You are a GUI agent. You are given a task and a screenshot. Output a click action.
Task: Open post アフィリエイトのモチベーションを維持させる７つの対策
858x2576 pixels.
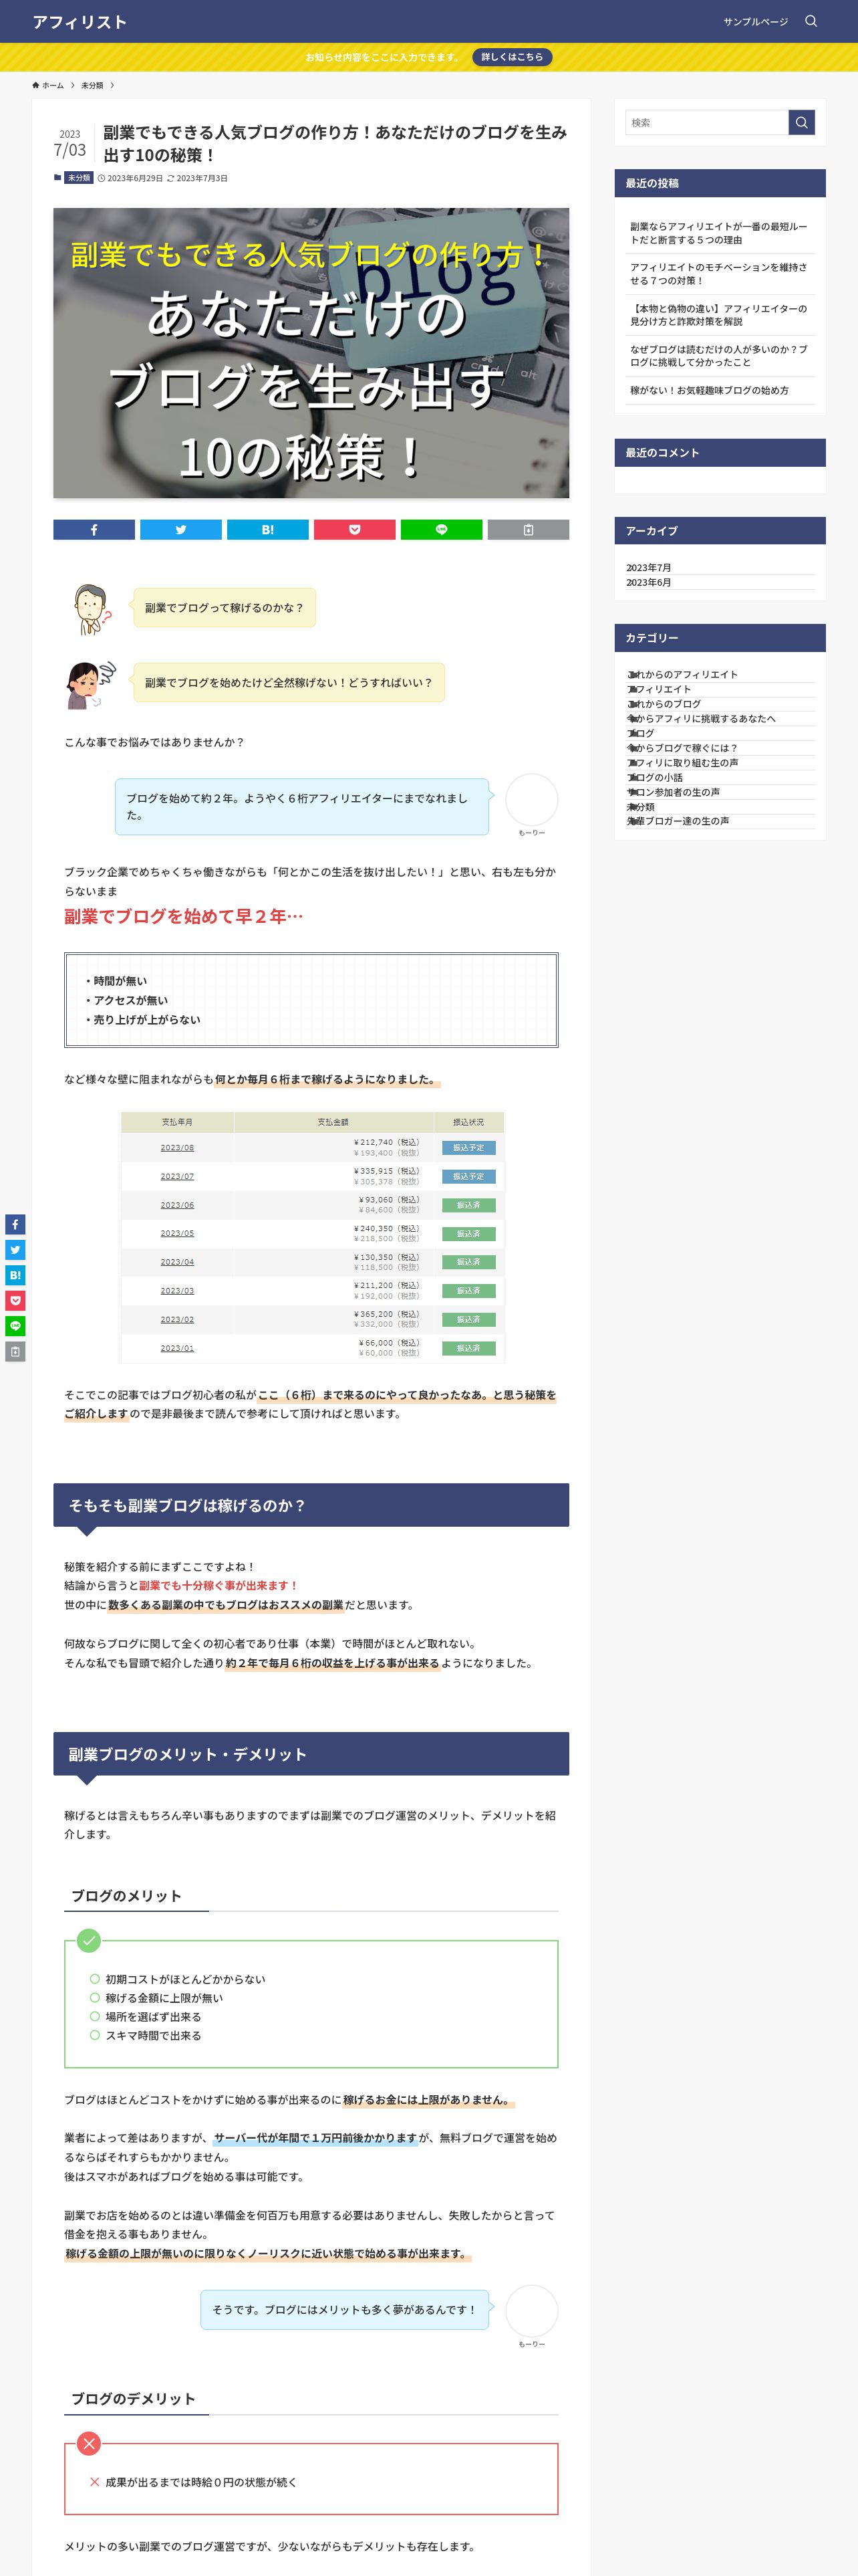click(719, 274)
